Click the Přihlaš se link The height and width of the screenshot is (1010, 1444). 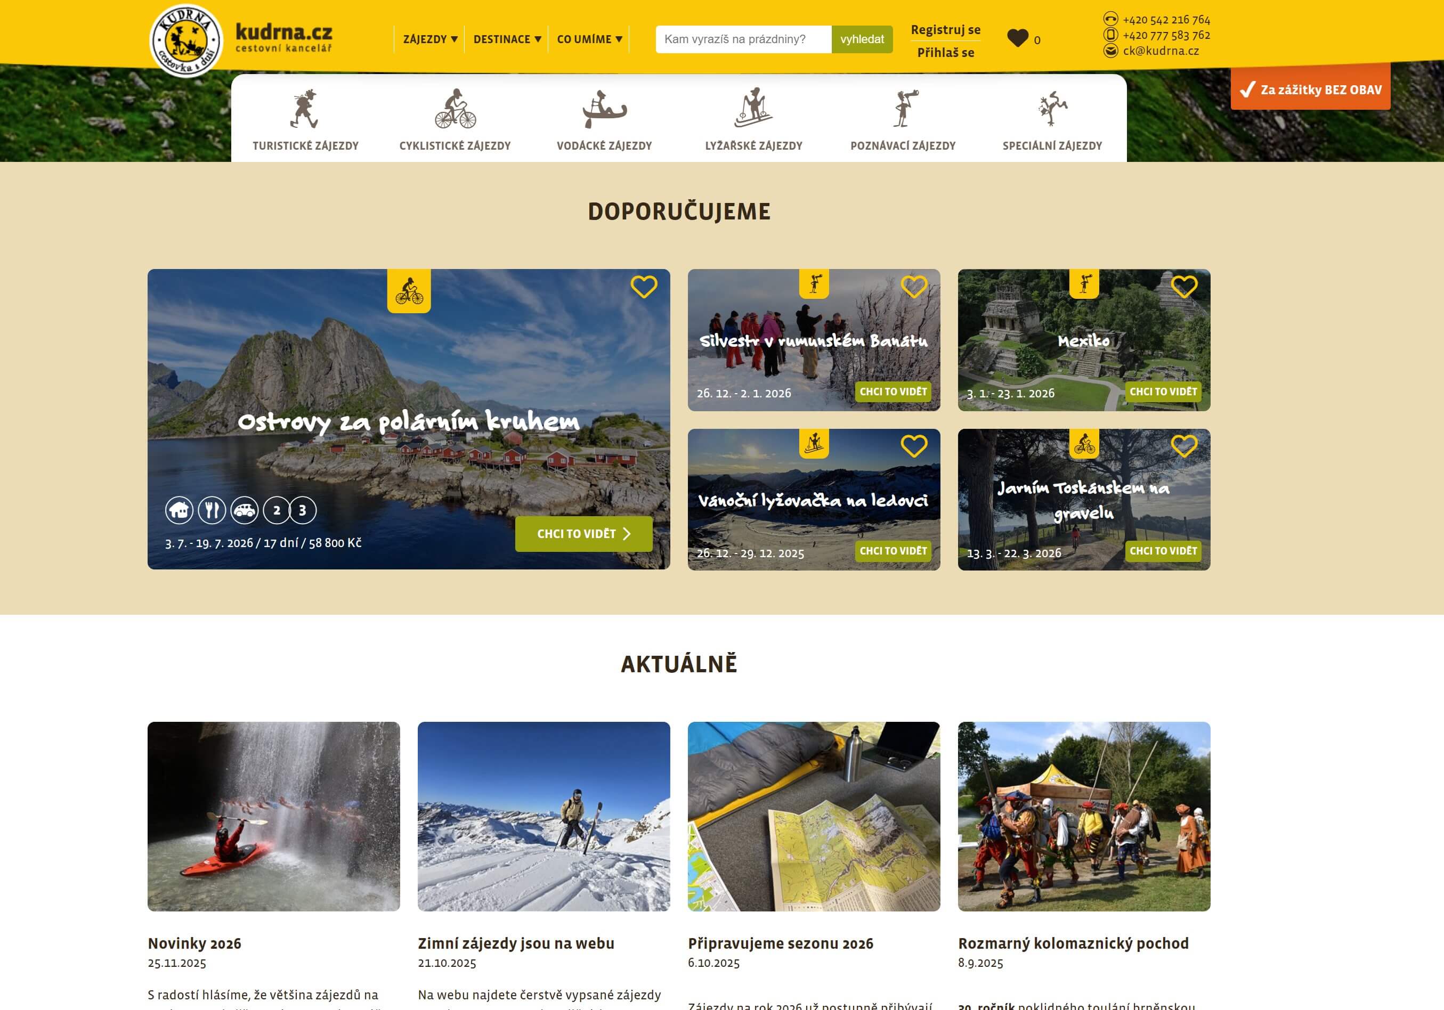coord(945,53)
